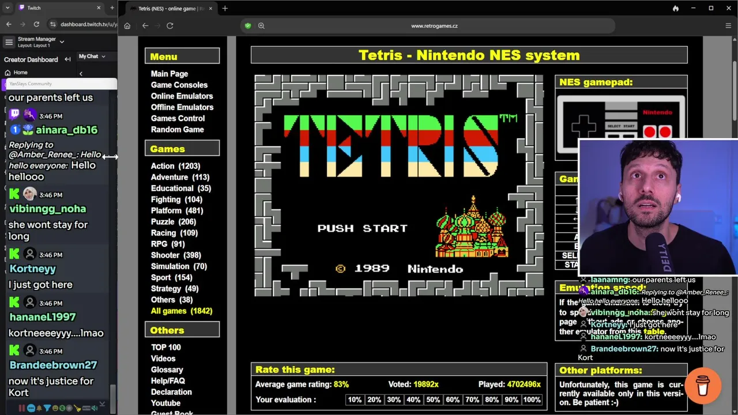
Task: Collapse the chat panel with left chevron
Action: [x=81, y=73]
